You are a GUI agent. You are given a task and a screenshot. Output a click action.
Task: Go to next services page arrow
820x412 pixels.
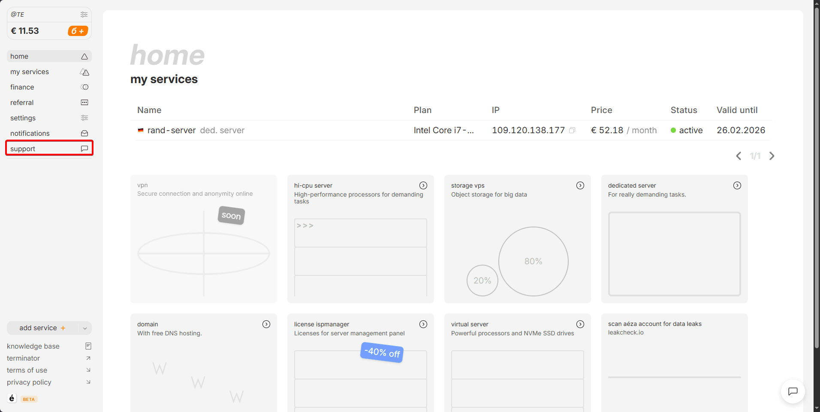[x=772, y=156]
